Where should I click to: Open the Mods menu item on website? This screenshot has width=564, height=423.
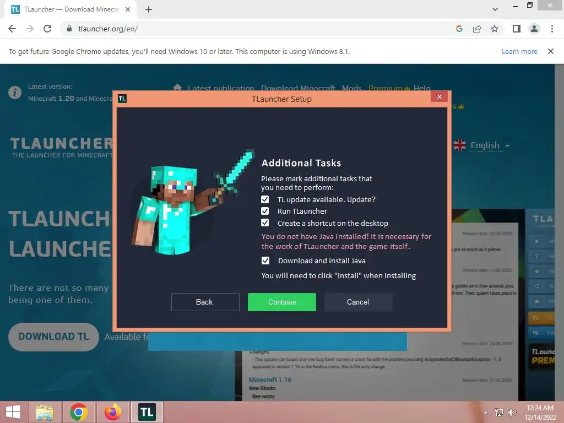pyautogui.click(x=351, y=88)
